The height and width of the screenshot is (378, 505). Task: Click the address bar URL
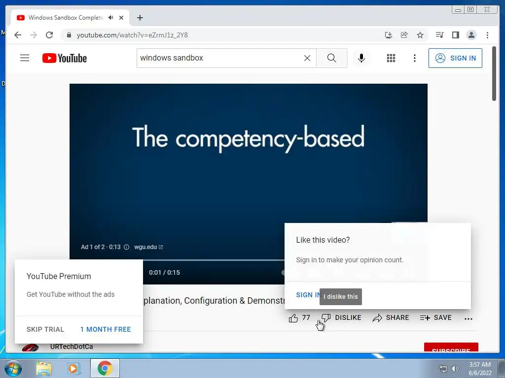[x=132, y=35]
